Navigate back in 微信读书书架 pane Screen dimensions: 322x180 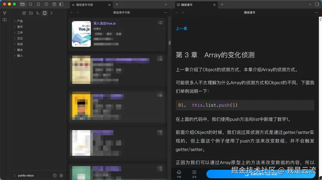coord(72,12)
